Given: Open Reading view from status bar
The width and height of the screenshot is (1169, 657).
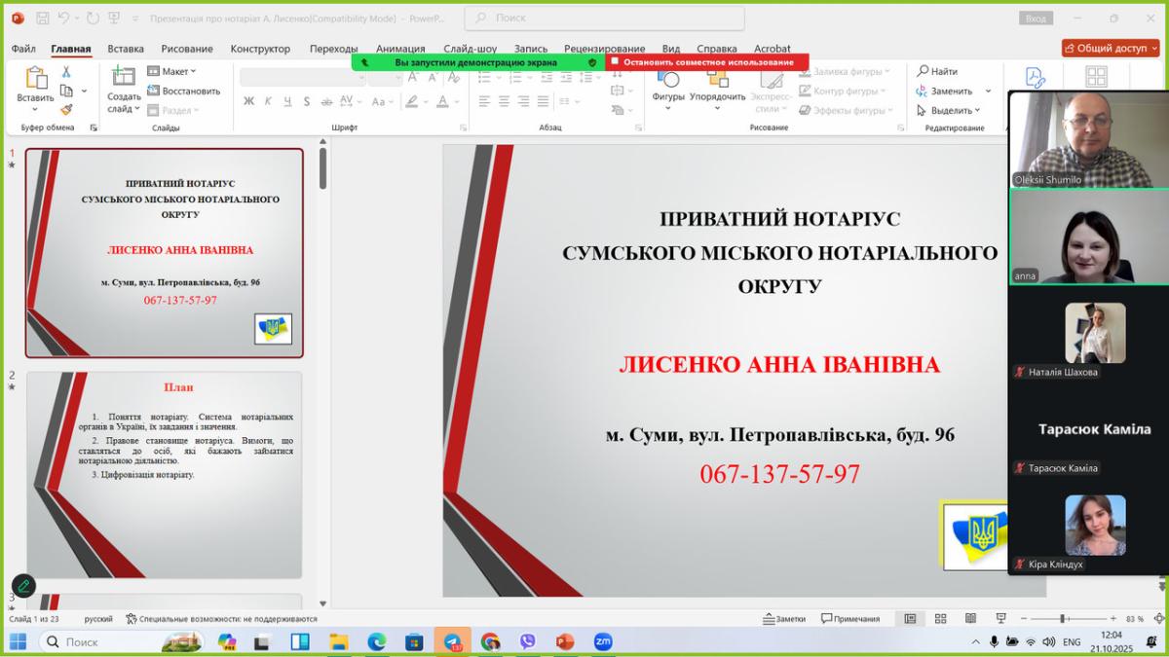Looking at the screenshot, I should pyautogui.click(x=970, y=619).
